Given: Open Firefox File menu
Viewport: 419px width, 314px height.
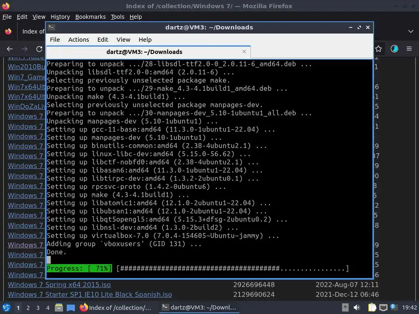Looking at the screenshot, I should point(7,17).
